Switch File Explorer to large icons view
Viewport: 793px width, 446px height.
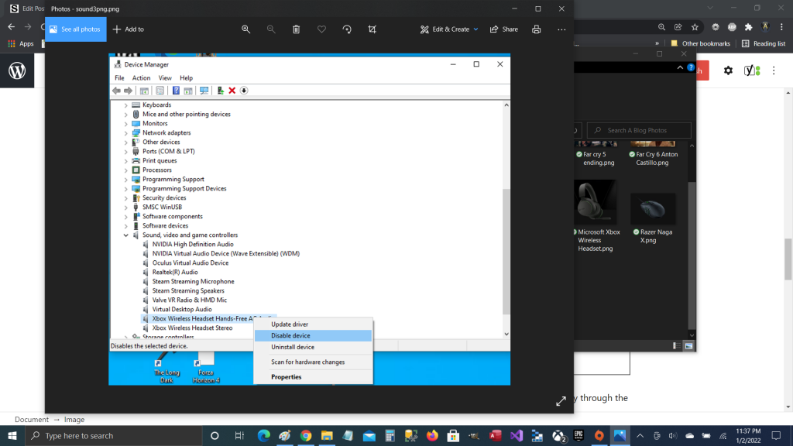pyautogui.click(x=688, y=346)
